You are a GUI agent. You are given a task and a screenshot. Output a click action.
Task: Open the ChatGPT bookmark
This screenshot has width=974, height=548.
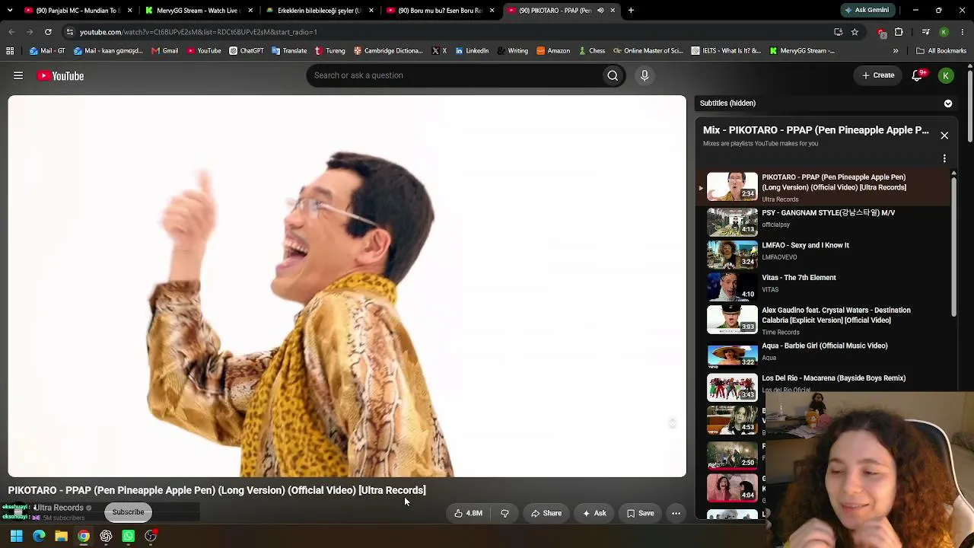(x=246, y=51)
